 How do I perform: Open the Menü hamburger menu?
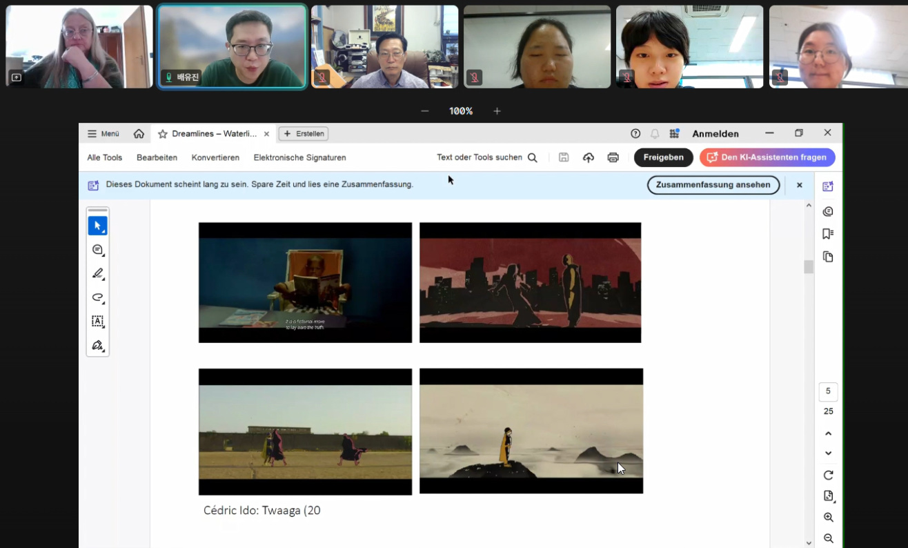103,134
